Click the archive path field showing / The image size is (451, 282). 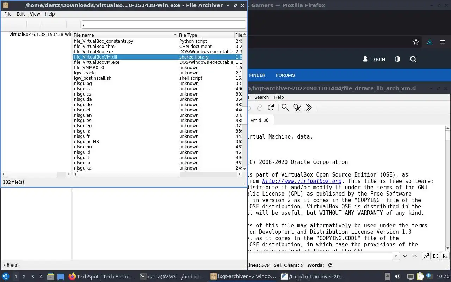point(163,25)
